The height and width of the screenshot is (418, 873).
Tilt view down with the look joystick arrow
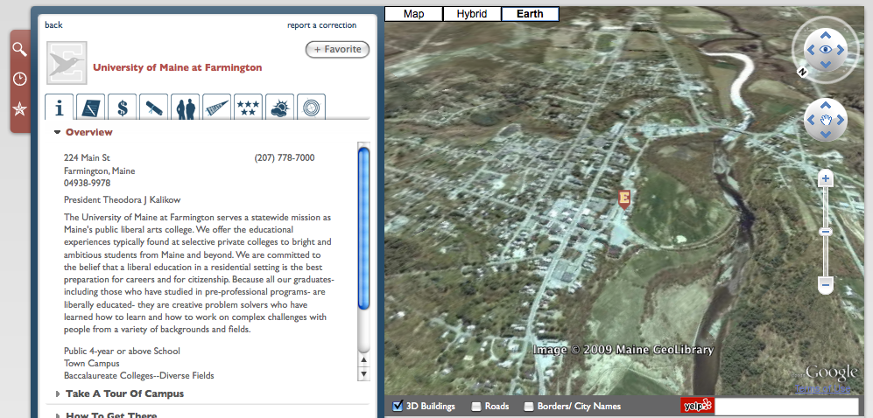(x=826, y=64)
